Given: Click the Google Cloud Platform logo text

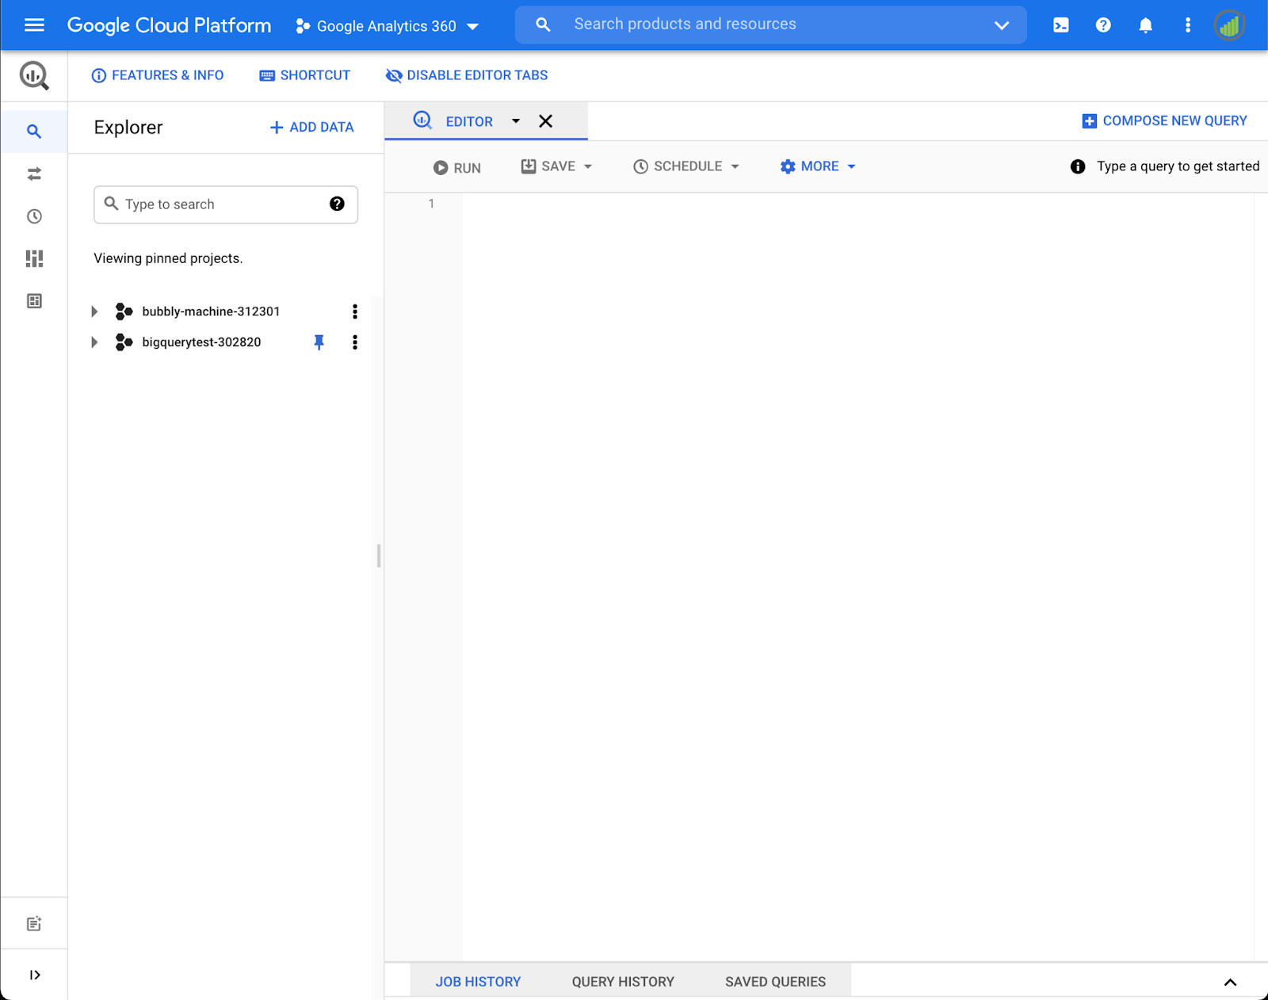Looking at the screenshot, I should [x=169, y=25].
